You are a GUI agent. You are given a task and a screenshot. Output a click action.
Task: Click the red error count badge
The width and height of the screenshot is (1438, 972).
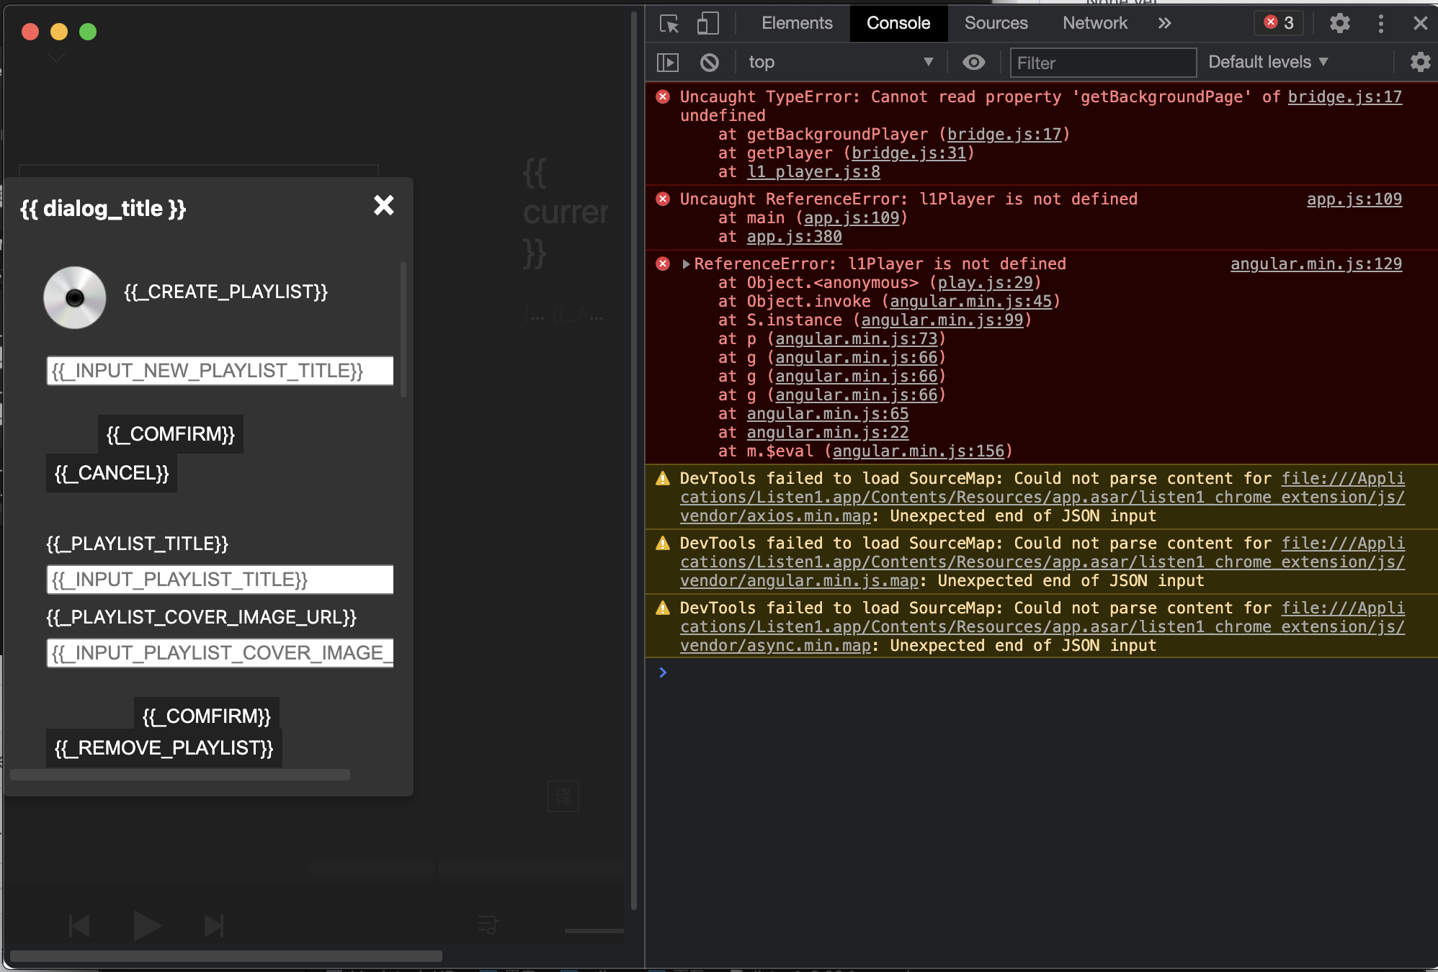click(x=1280, y=23)
